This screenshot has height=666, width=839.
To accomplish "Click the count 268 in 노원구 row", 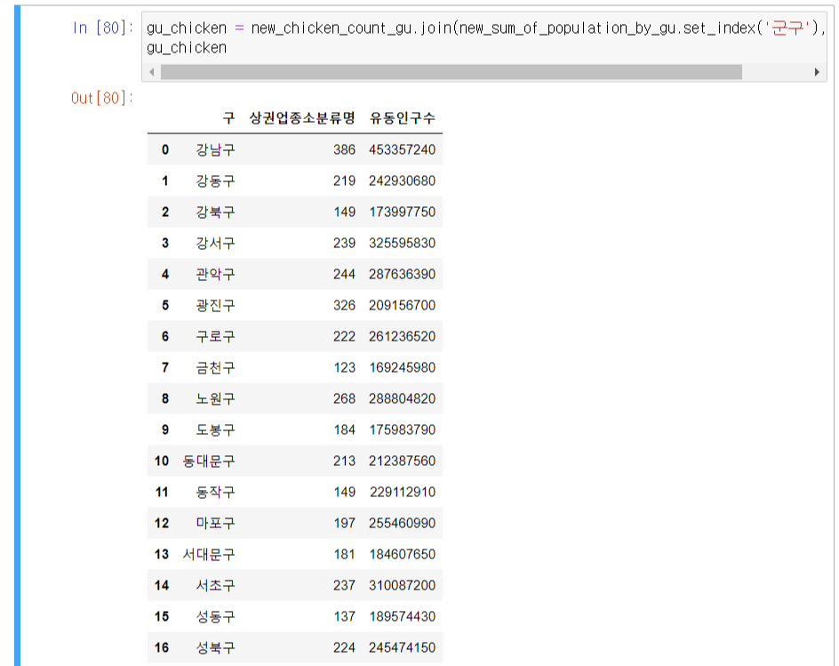I will (344, 398).
